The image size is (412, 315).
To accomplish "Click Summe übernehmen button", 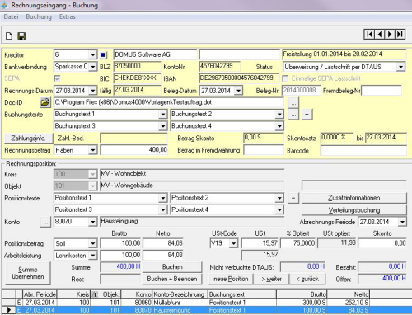I will [28, 273].
